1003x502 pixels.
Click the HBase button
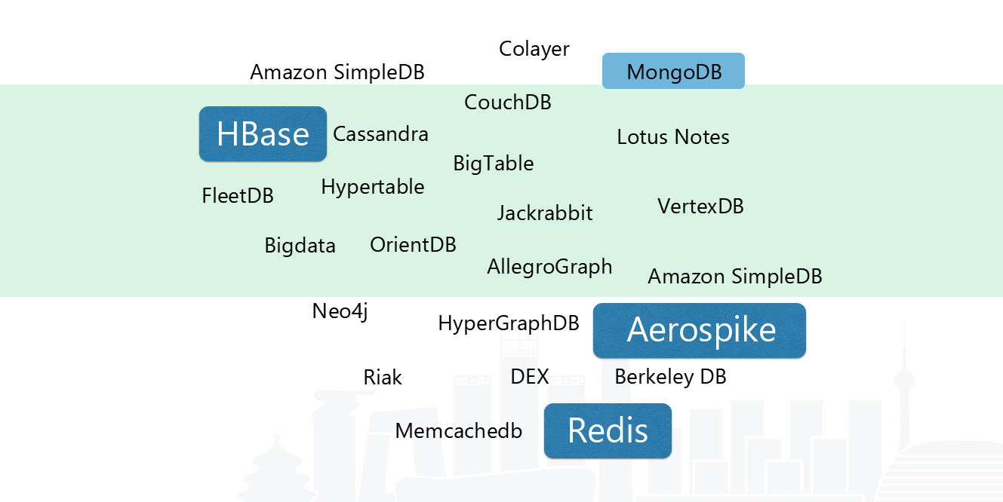[263, 134]
